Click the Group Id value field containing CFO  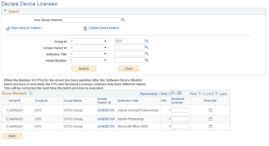(130, 41)
